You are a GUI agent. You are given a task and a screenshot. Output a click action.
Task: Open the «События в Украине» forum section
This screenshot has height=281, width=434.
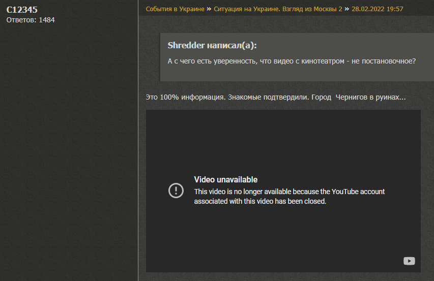175,9
